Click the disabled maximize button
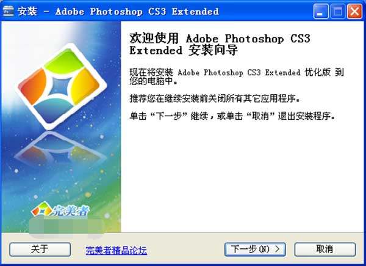Screen dimensions: 366x266 (x=337, y=12)
